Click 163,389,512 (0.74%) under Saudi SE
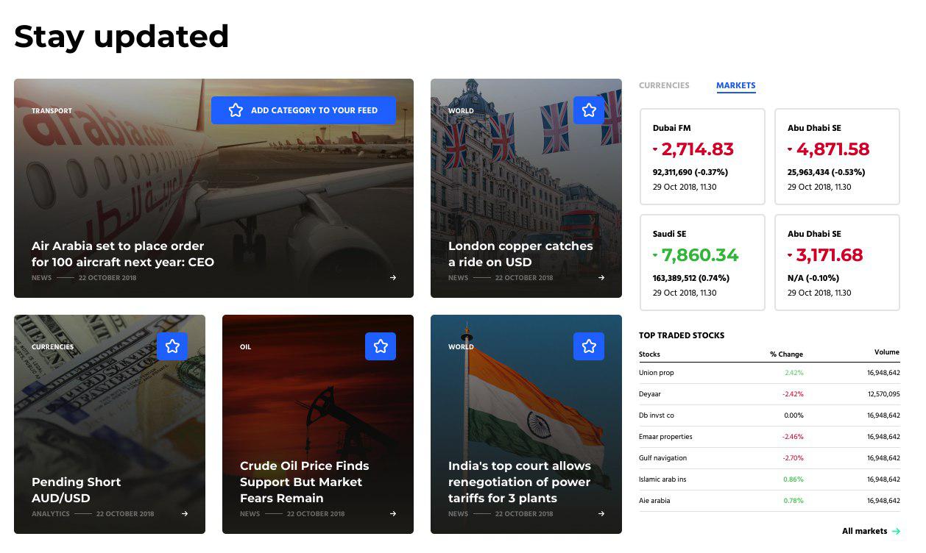The width and height of the screenshot is (926, 553). pyautogui.click(x=691, y=278)
